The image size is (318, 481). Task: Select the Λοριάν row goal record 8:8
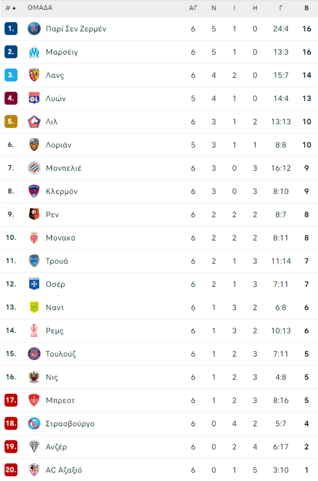[281, 145]
